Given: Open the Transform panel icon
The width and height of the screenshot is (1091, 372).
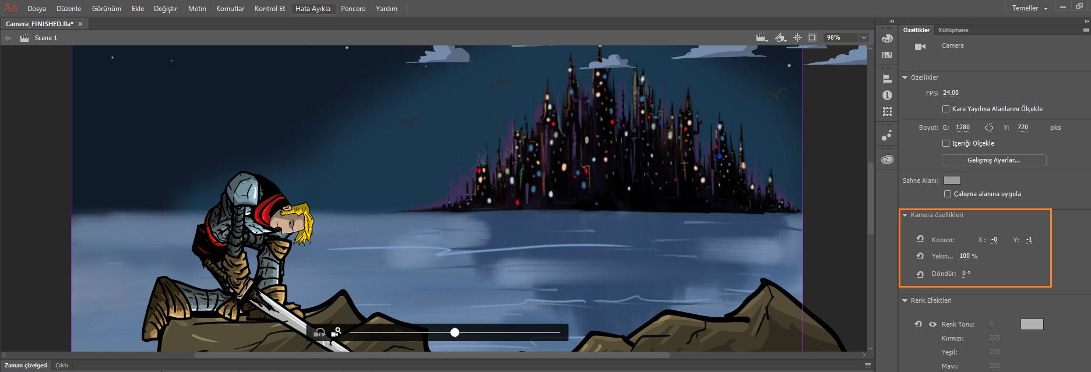Looking at the screenshot, I should 887,111.
